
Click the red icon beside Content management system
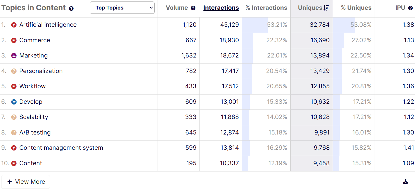point(14,148)
